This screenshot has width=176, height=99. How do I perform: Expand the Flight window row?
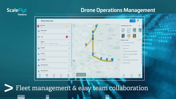click(54, 31)
